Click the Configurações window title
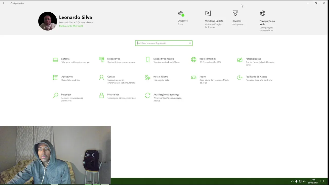The width and height of the screenshot is (329, 185). [17, 3]
